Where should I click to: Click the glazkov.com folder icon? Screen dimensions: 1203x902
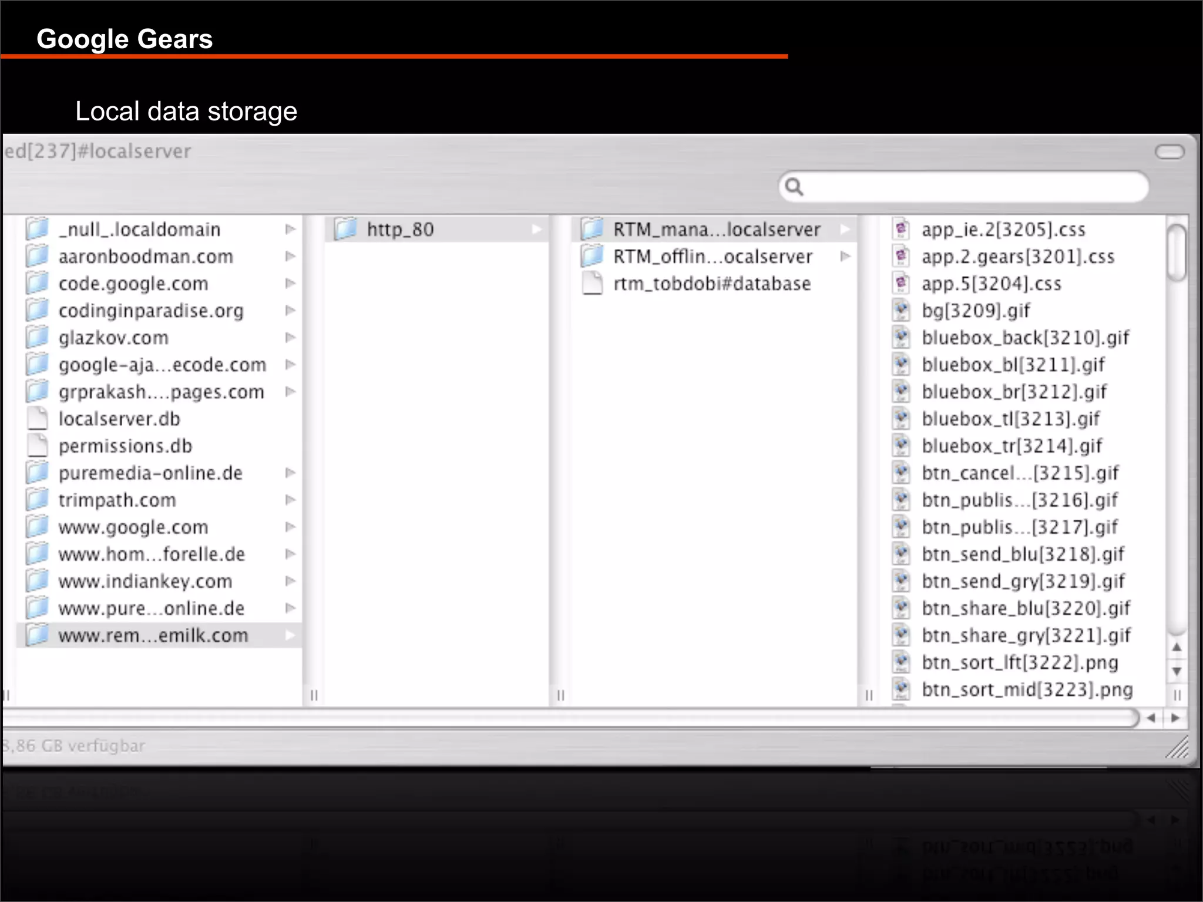pos(38,337)
